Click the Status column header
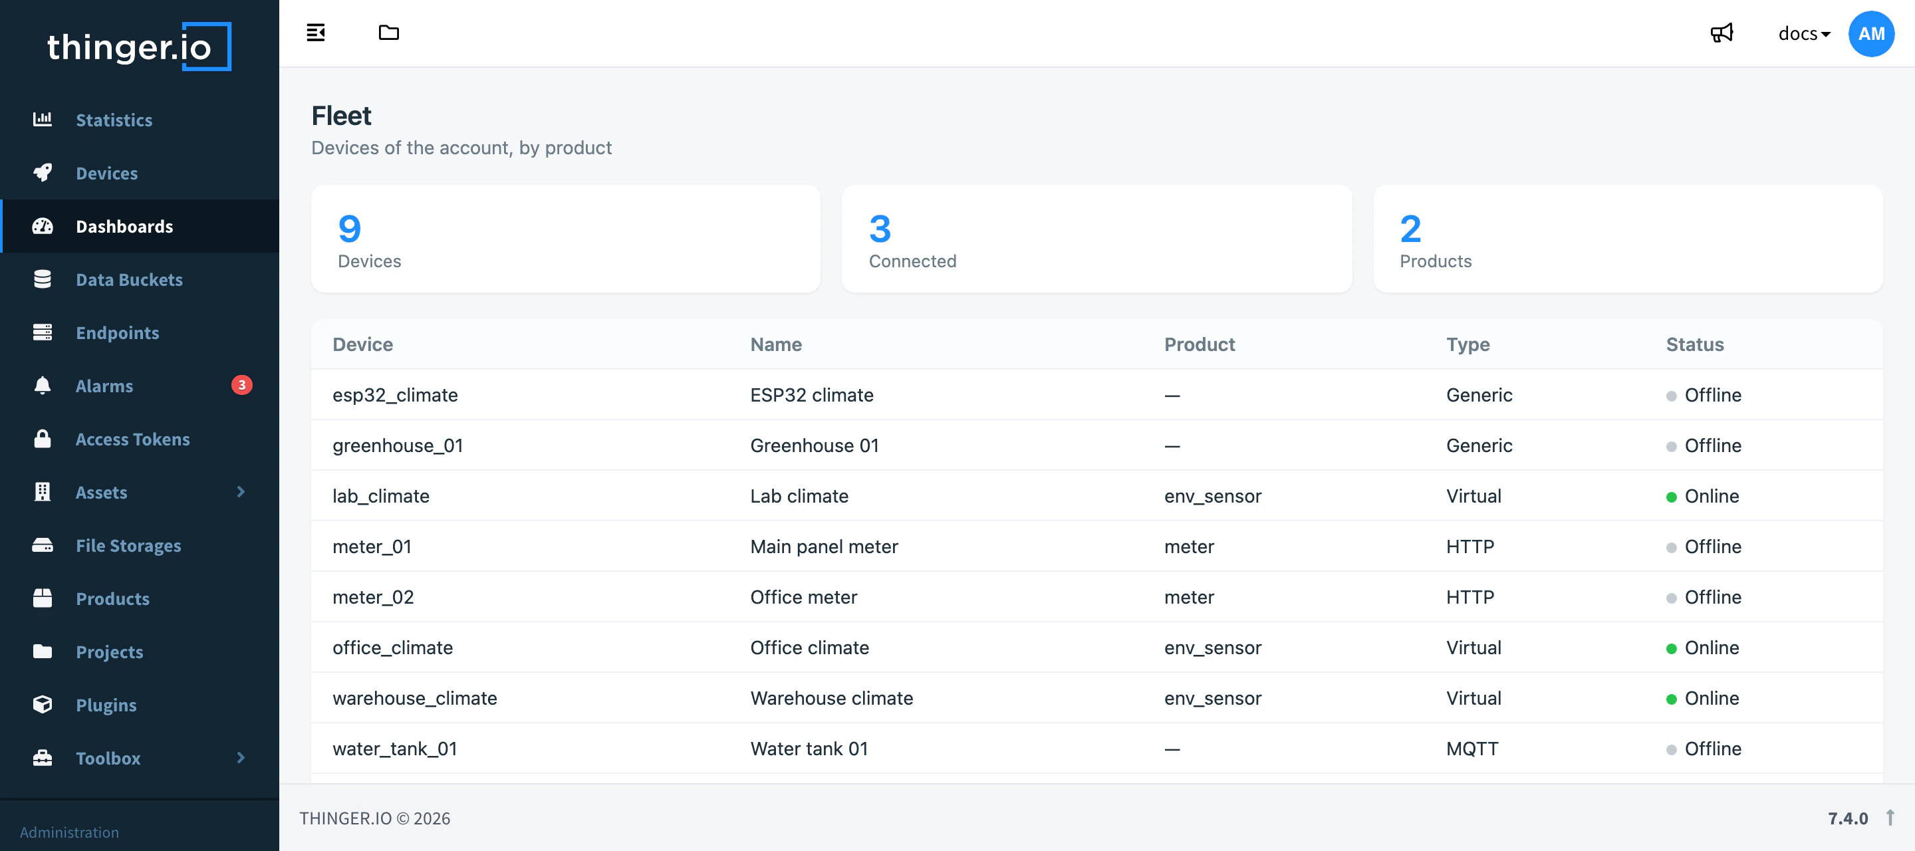 pos(1695,344)
